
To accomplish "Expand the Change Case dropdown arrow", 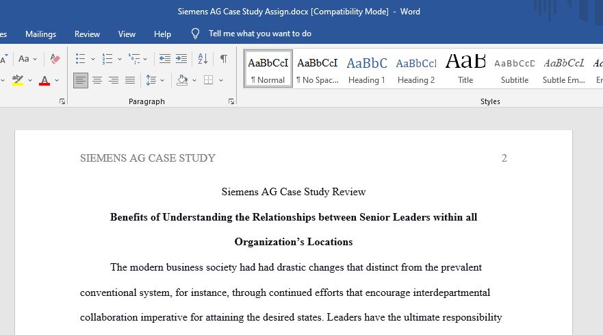I will [35, 60].
